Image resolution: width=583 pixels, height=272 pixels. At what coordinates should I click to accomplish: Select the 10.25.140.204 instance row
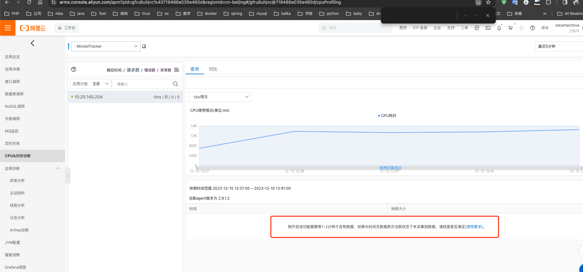(125, 97)
